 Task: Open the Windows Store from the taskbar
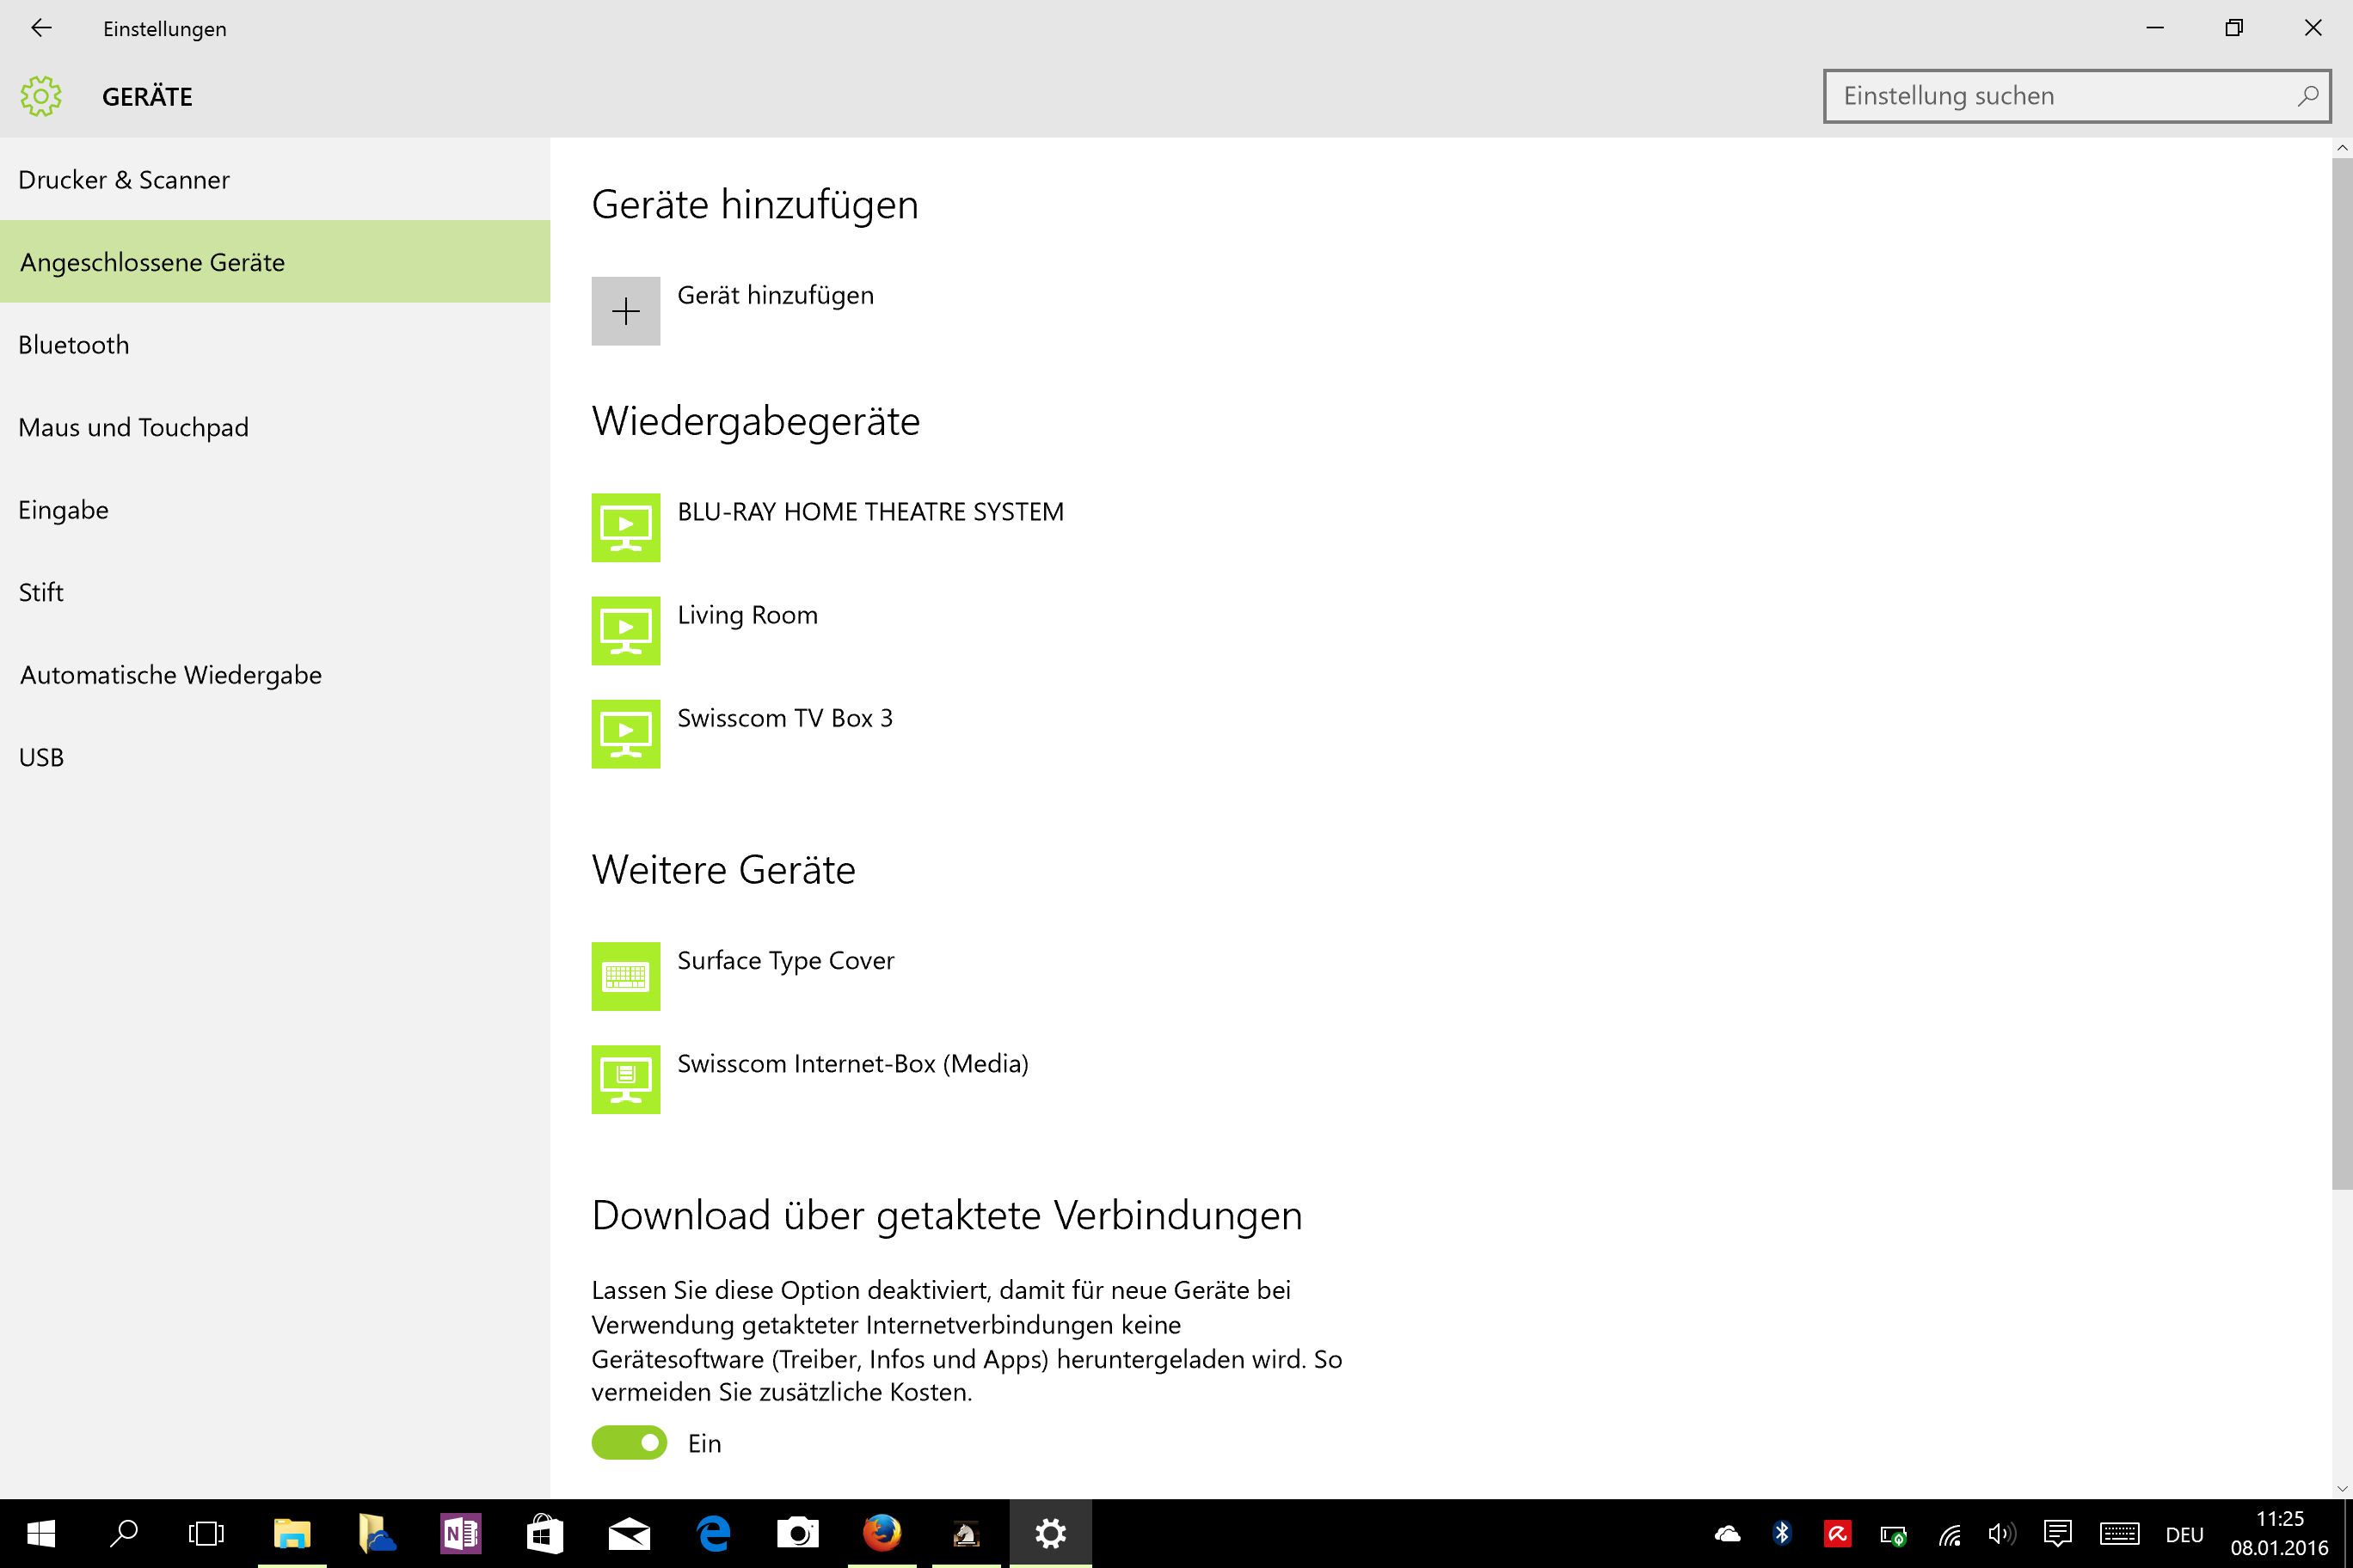544,1533
